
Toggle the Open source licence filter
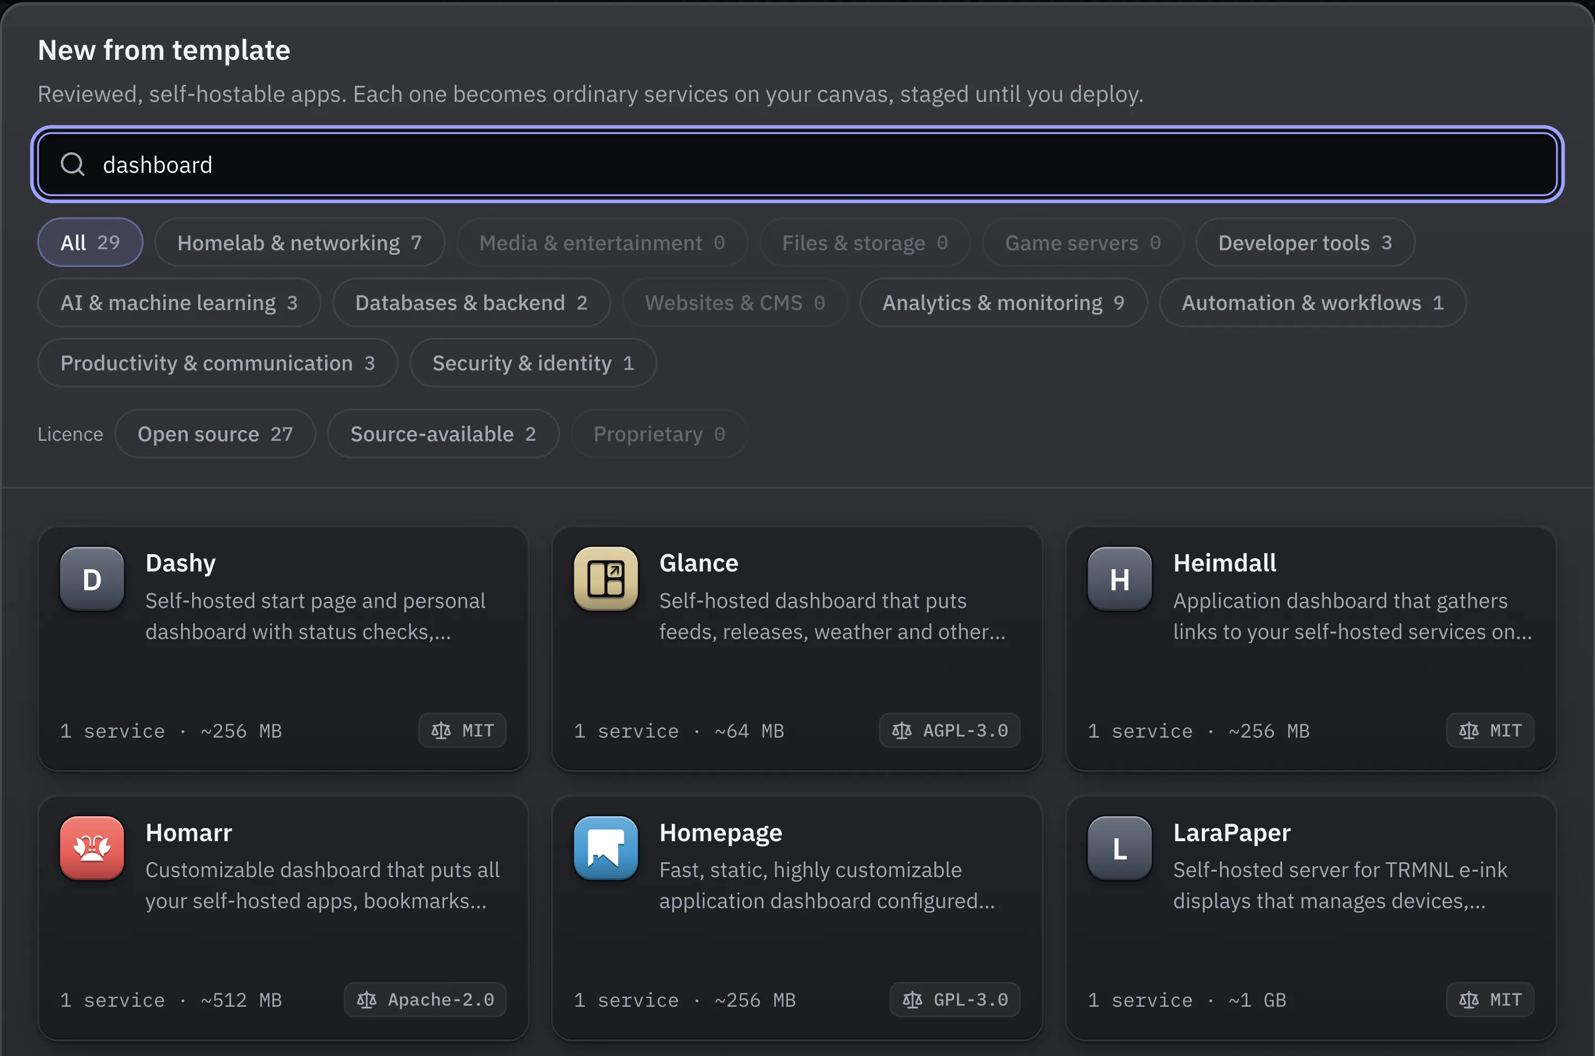tap(215, 434)
